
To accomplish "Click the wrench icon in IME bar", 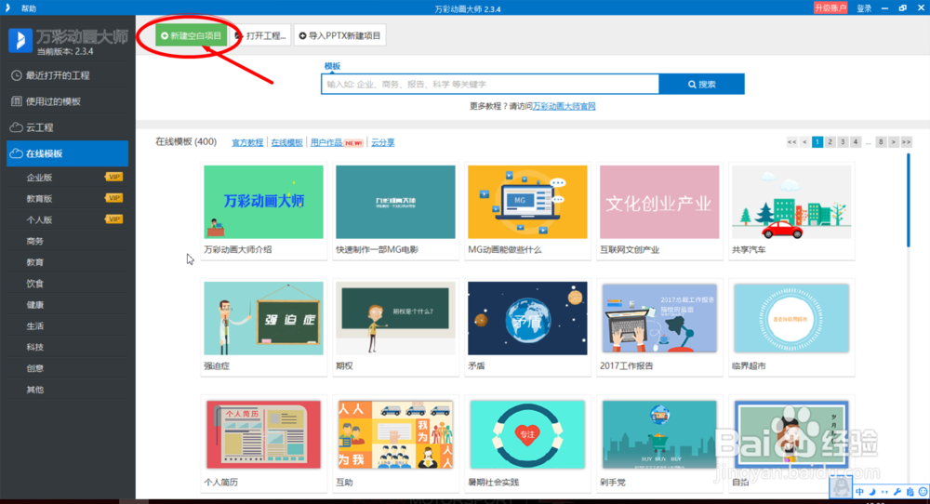I will click(897, 492).
